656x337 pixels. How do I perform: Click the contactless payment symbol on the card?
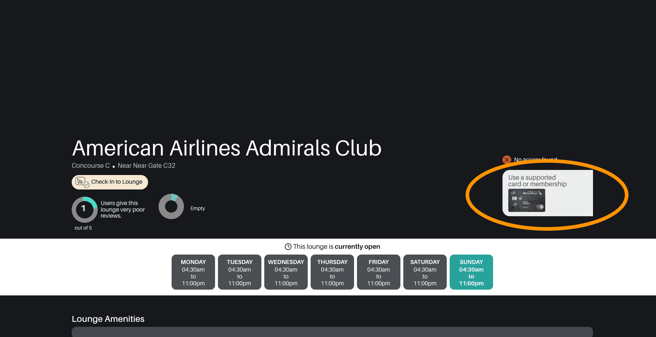[520, 198]
